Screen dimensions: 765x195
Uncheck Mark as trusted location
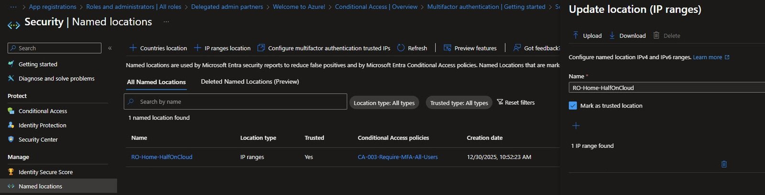(x=573, y=106)
